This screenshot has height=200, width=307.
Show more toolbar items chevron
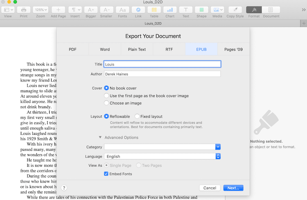[x=303, y=10]
